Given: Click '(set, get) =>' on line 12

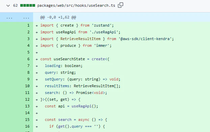Looking at the screenshot, I should [x=60, y=99].
